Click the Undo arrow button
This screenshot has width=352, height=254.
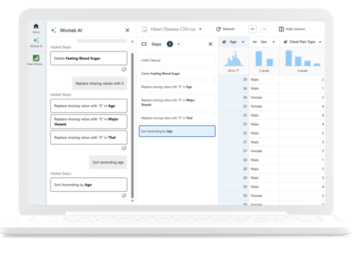click(252, 29)
